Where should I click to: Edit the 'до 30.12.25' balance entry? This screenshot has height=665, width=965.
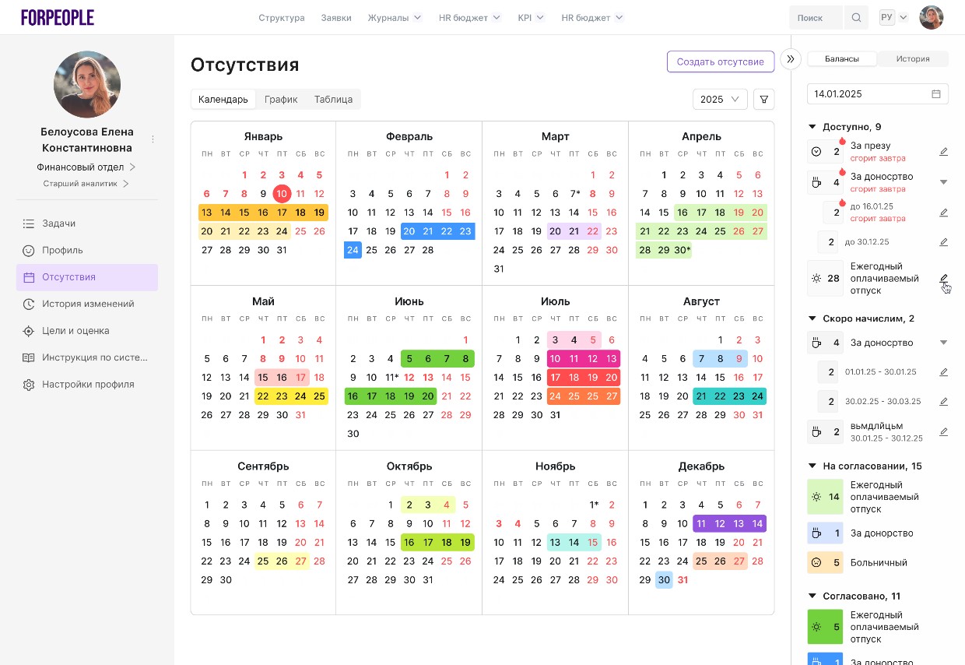[x=943, y=242]
